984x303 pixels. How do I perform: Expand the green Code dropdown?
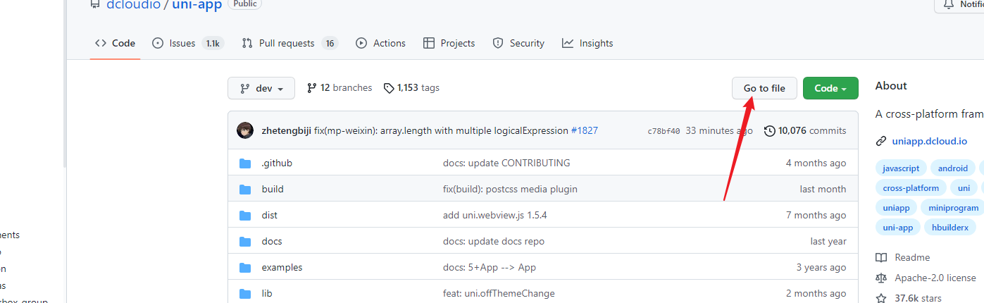(830, 89)
